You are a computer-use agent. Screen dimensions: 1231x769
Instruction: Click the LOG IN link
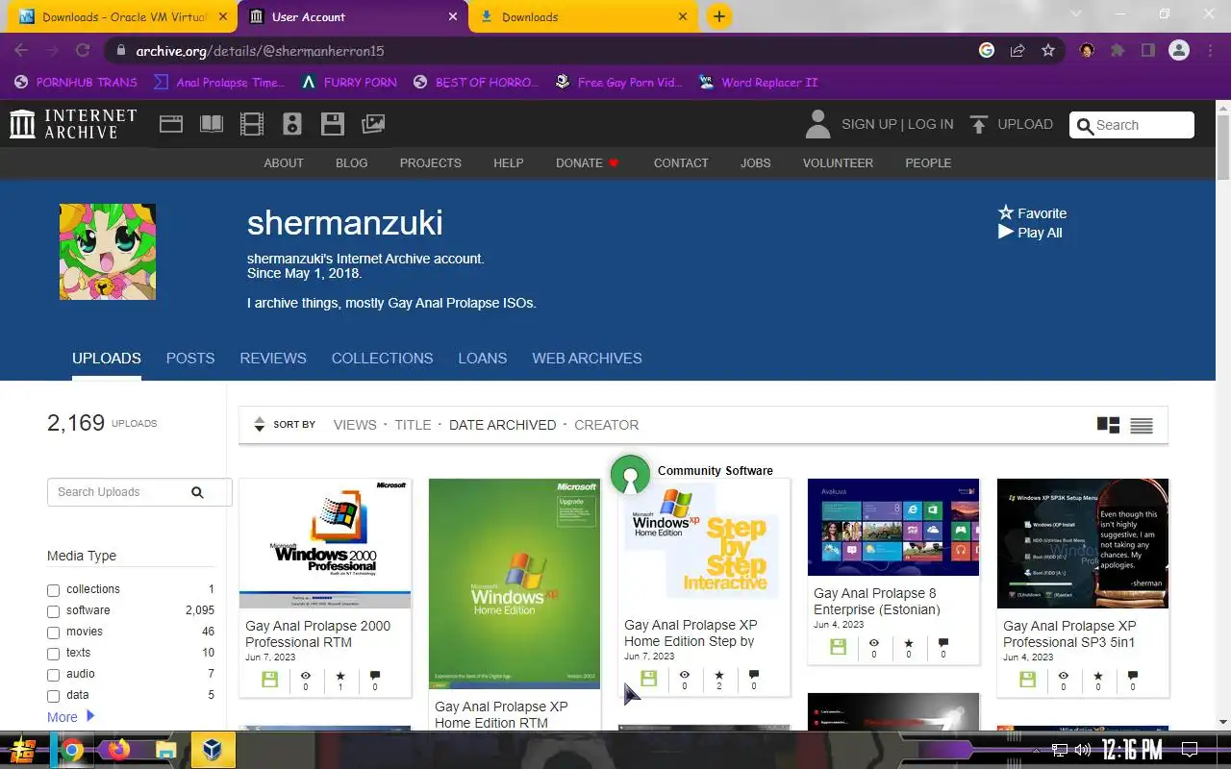pyautogui.click(x=930, y=124)
